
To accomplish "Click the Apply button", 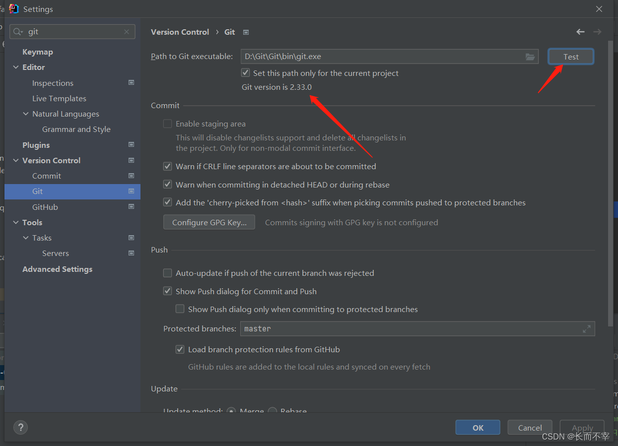I will click(582, 428).
